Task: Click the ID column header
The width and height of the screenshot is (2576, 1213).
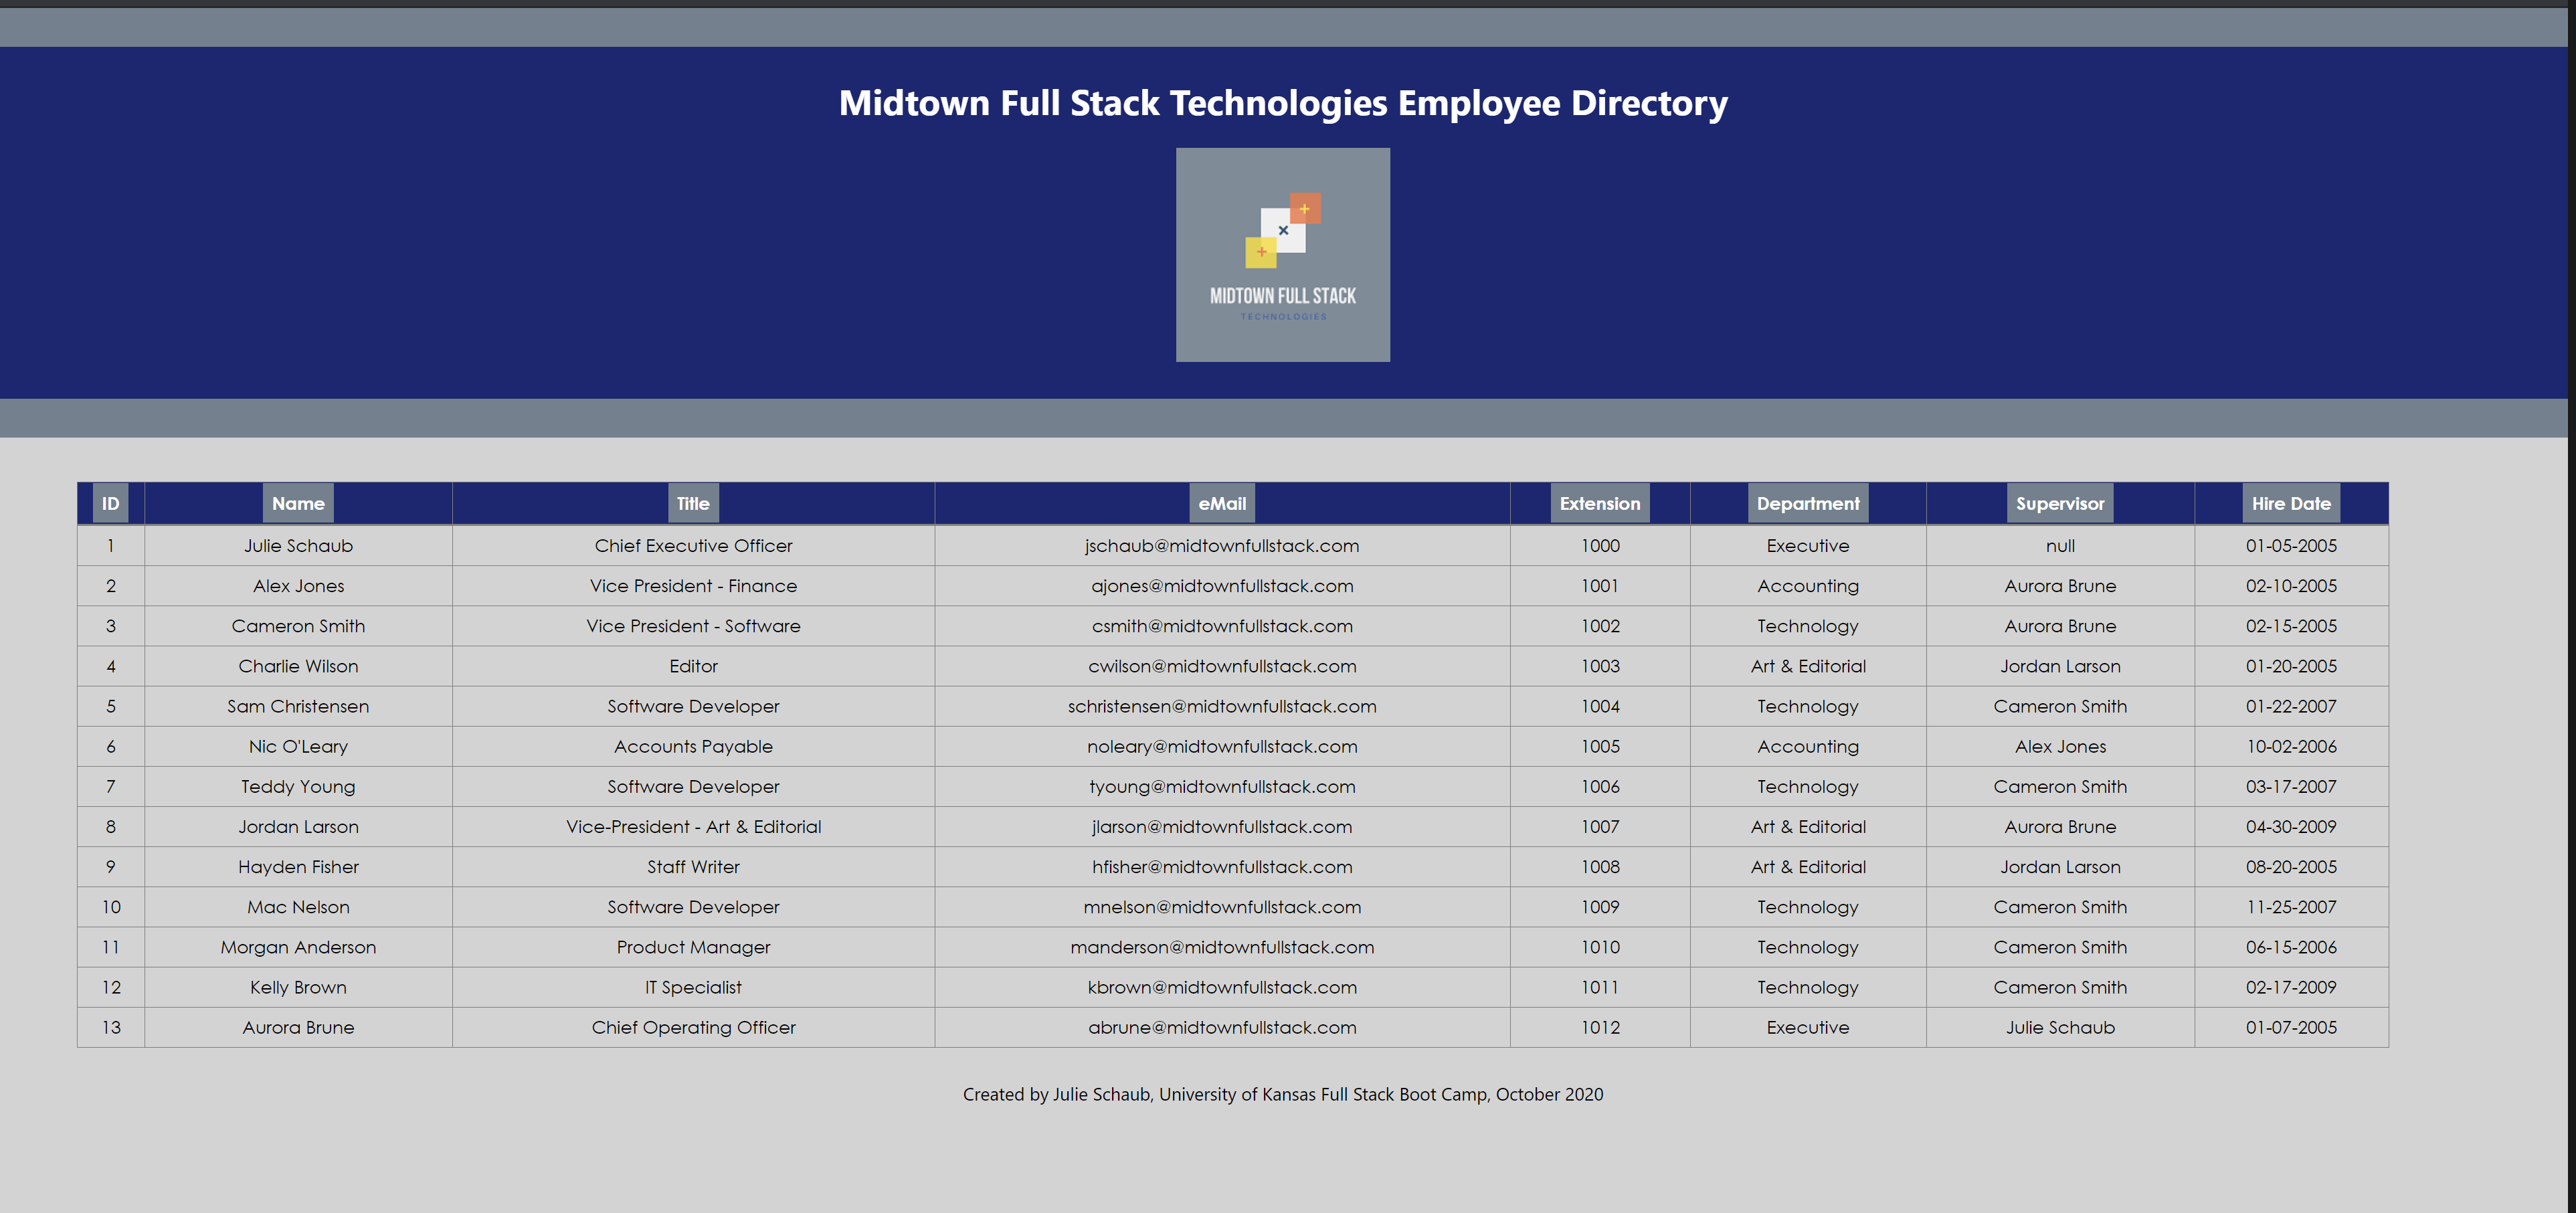Action: (110, 503)
